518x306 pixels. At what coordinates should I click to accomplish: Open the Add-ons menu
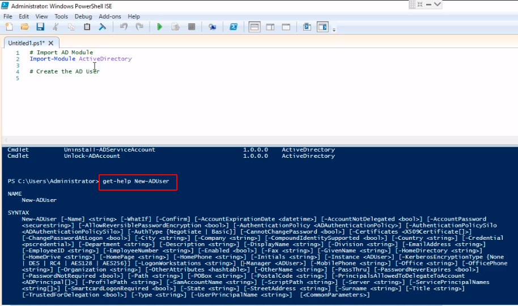(110, 16)
